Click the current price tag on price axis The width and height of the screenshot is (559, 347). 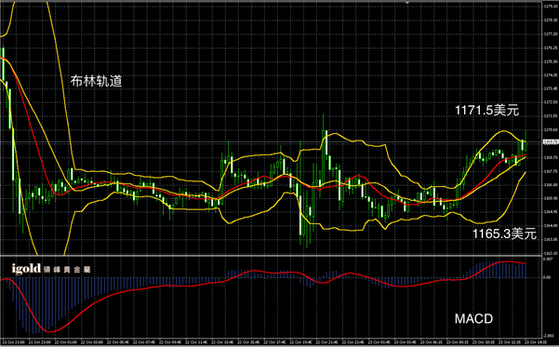[551, 142]
